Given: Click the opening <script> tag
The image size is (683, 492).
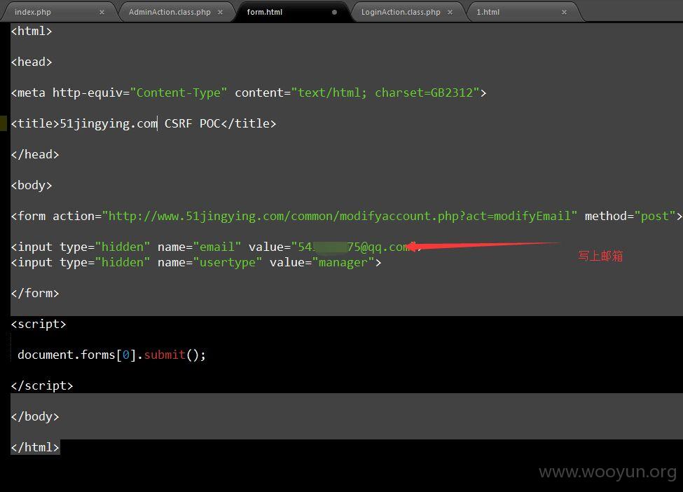Looking at the screenshot, I should [39, 324].
